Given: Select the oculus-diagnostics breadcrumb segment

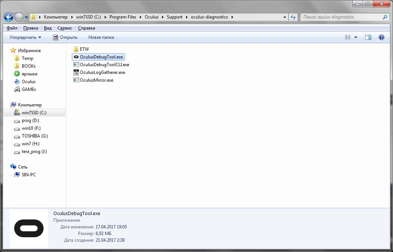Looking at the screenshot, I should 209,17.
